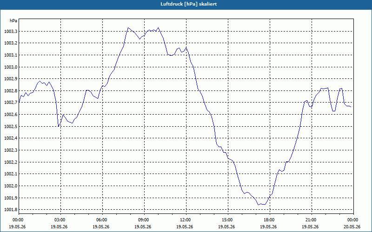Click the "hPa" unit label on the y-axis

(x=13, y=21)
